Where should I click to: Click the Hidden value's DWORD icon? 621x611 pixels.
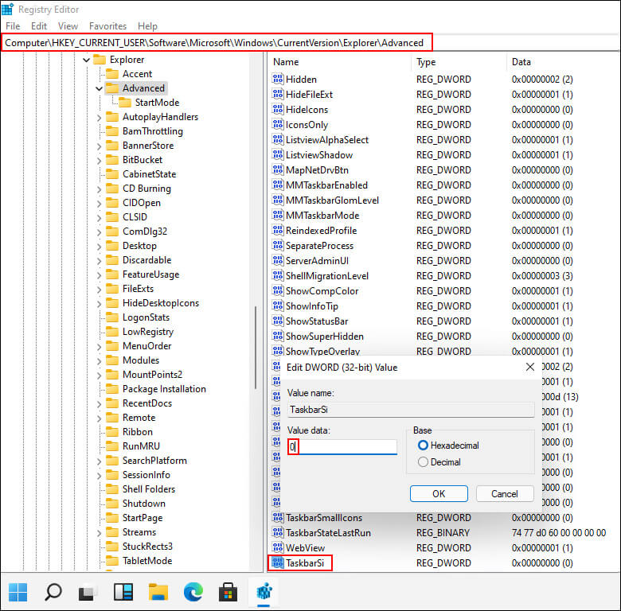click(278, 79)
